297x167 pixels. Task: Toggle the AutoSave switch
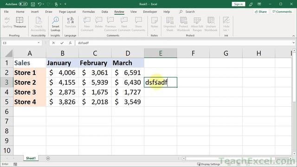tap(23, 4)
